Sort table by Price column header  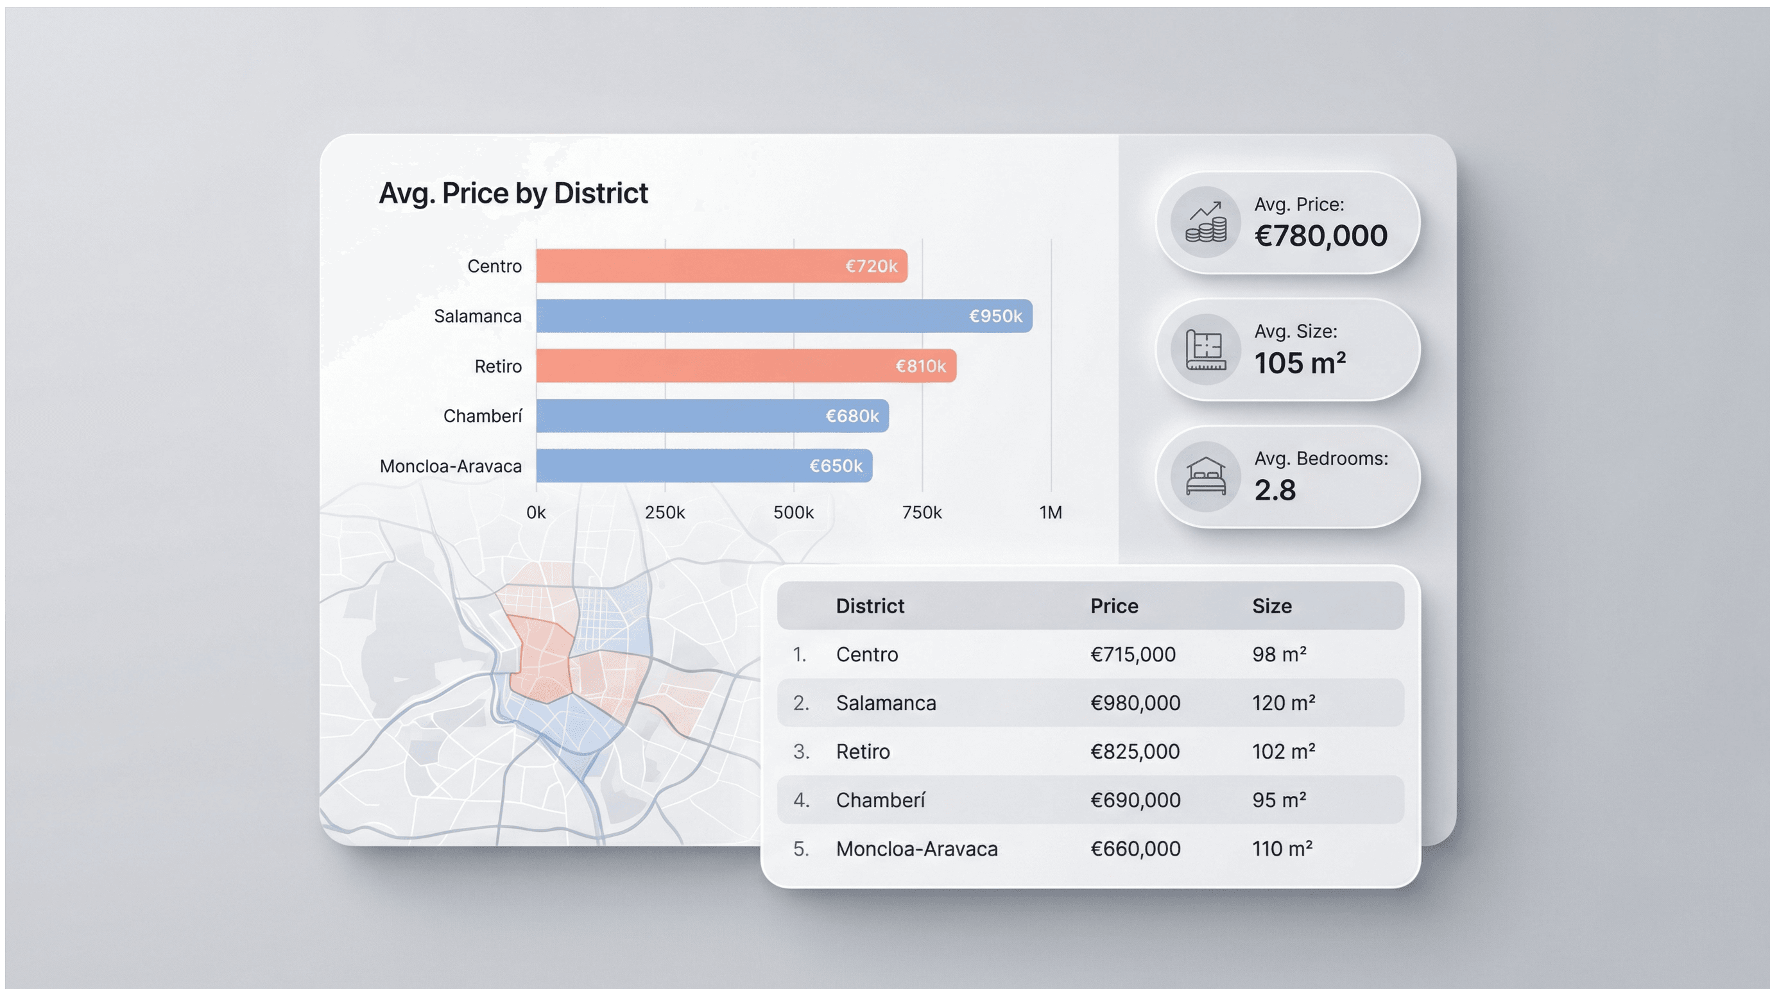1114,605
